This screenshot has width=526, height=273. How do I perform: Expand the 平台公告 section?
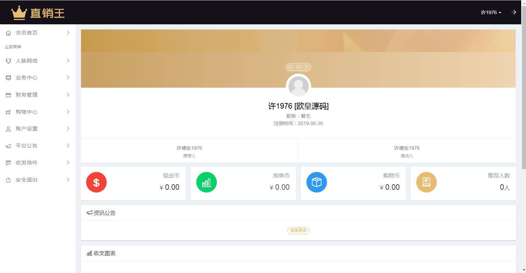tap(37, 146)
